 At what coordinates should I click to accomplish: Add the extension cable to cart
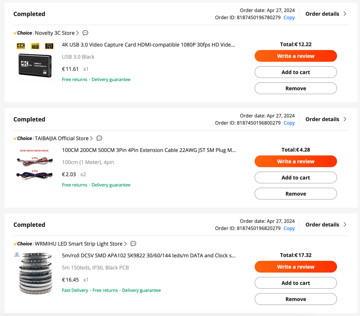click(296, 178)
